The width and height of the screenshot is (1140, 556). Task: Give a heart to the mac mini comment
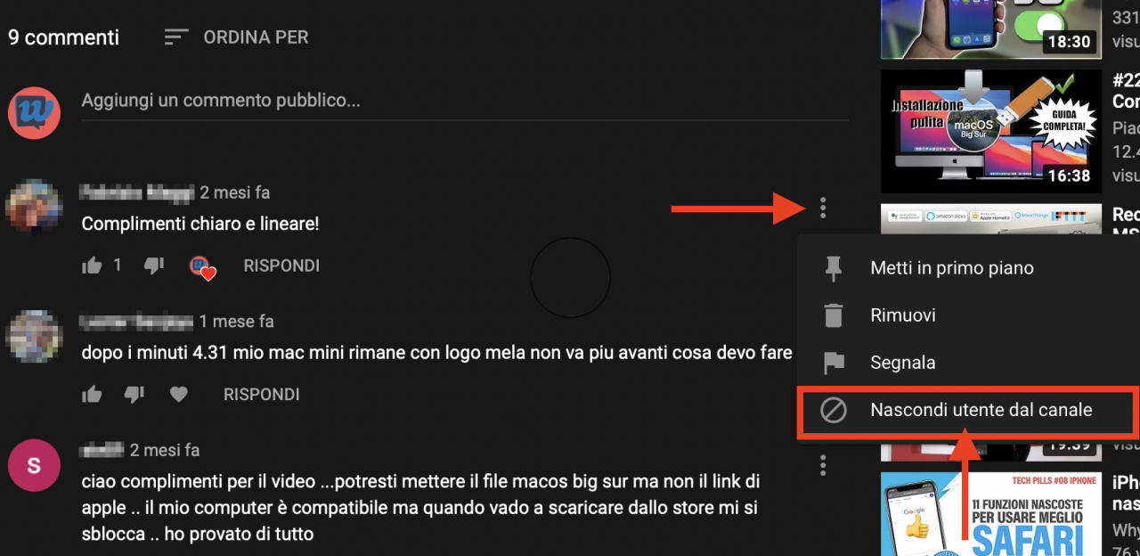pyautogui.click(x=179, y=394)
